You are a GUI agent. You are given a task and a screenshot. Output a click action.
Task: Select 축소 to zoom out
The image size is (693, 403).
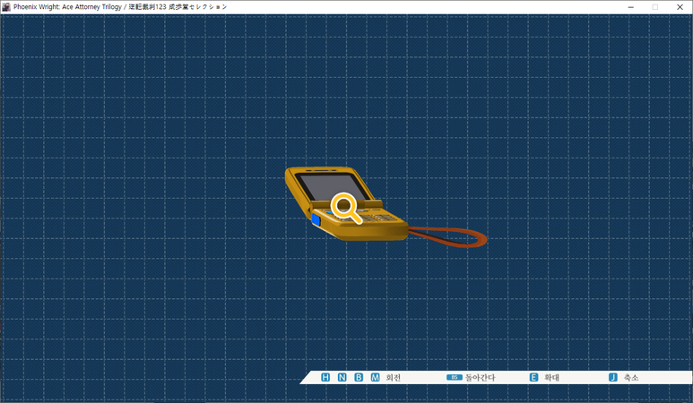[631, 377]
